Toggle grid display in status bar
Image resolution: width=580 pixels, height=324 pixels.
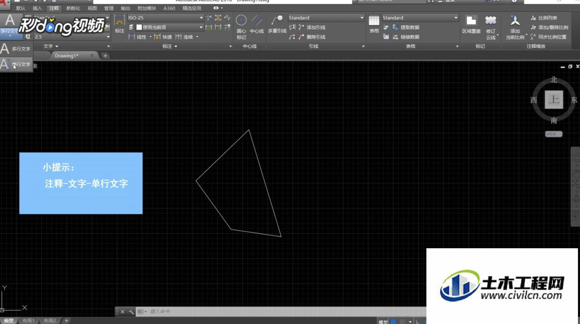tap(394, 322)
